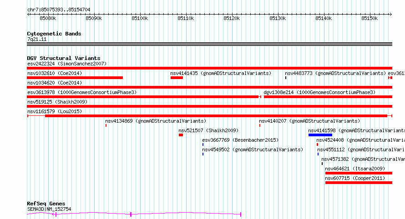Image resolution: width=405 pixels, height=219 pixels.
Task: Open the nsv1161579 (Lou2015) variant label
Action: [x=55, y=111]
